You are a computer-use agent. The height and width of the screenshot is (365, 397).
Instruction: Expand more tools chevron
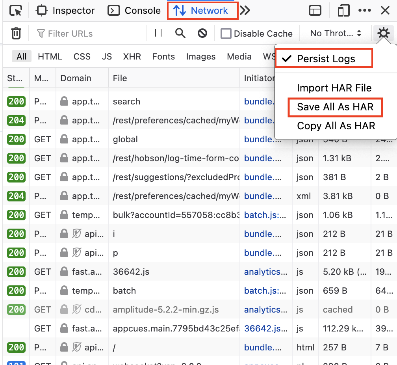(245, 11)
